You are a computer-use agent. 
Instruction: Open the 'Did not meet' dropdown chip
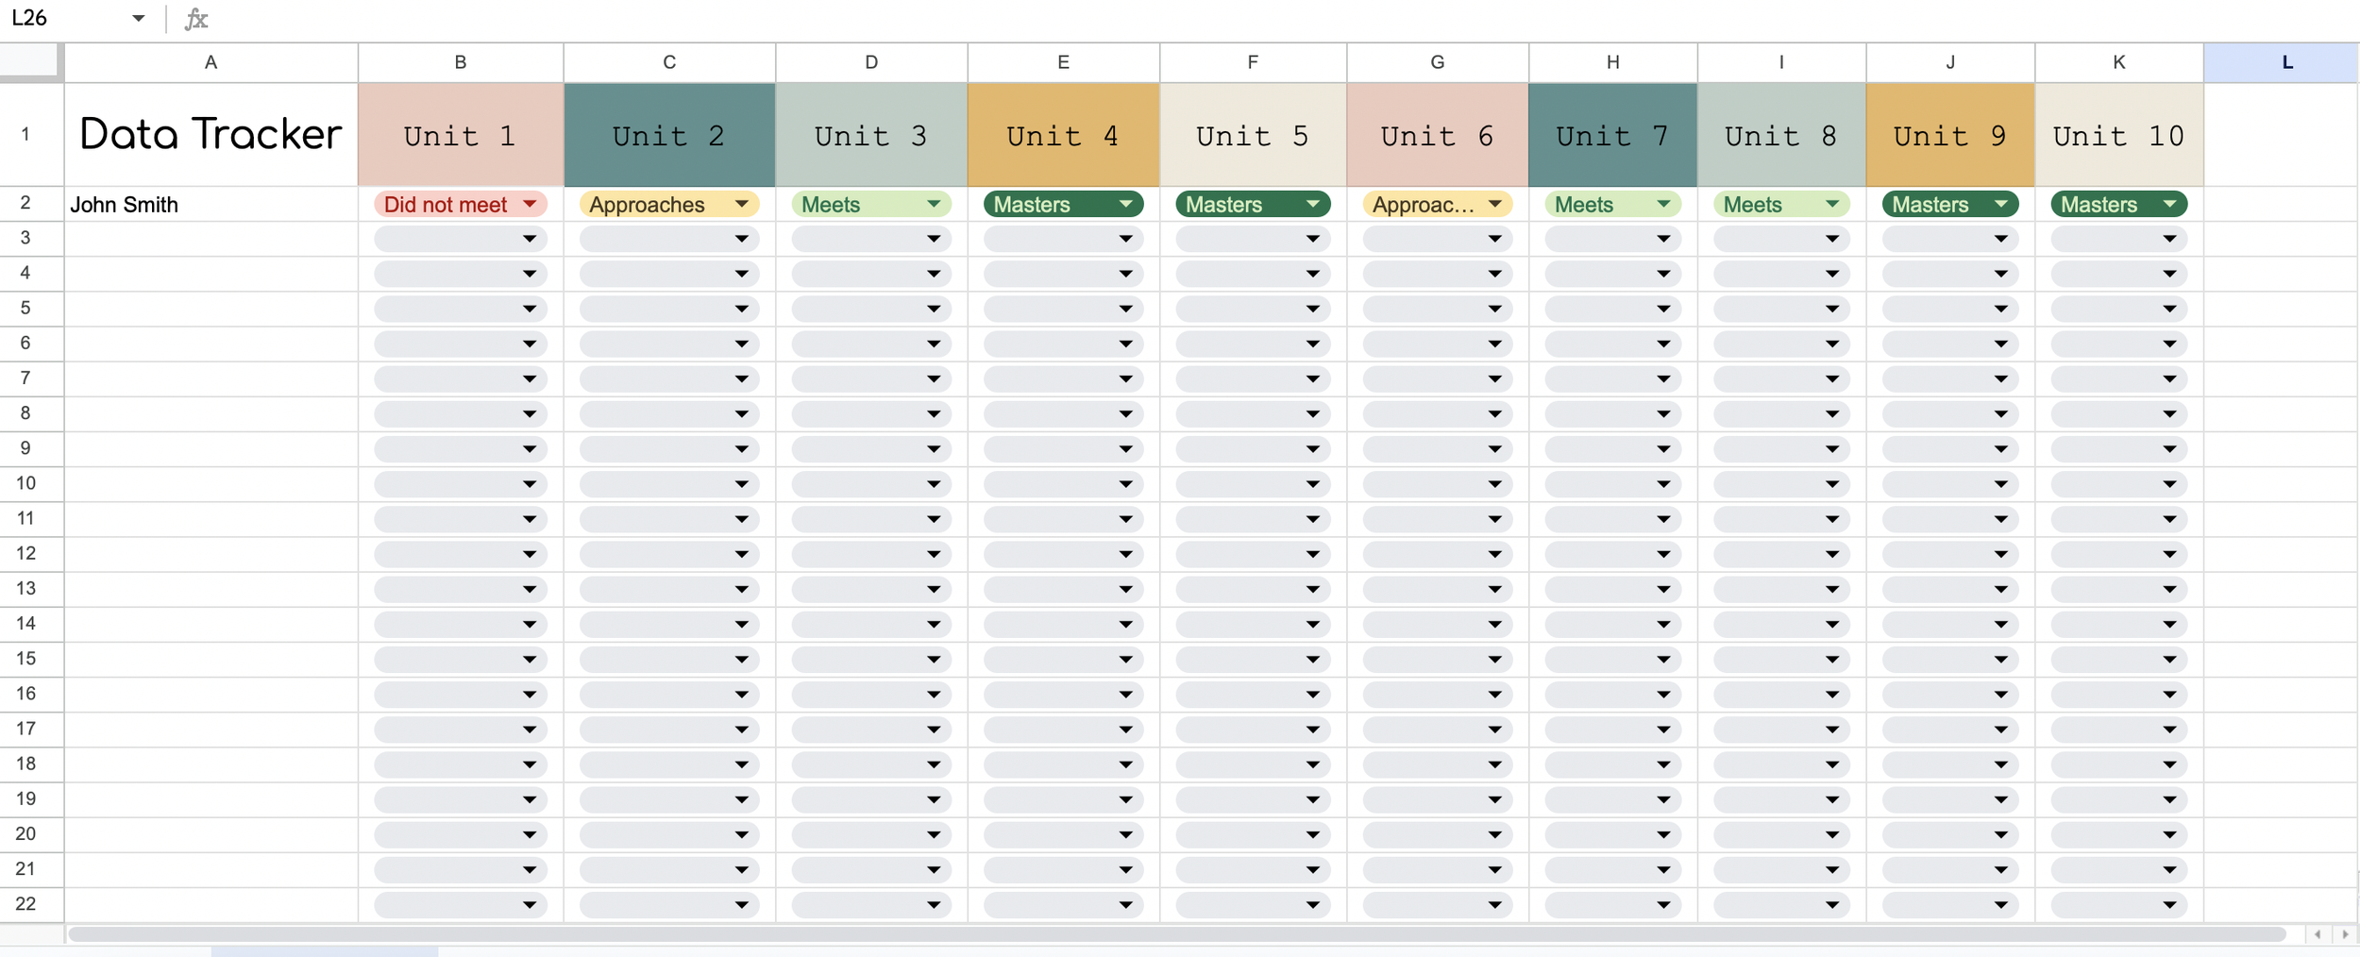tap(461, 205)
